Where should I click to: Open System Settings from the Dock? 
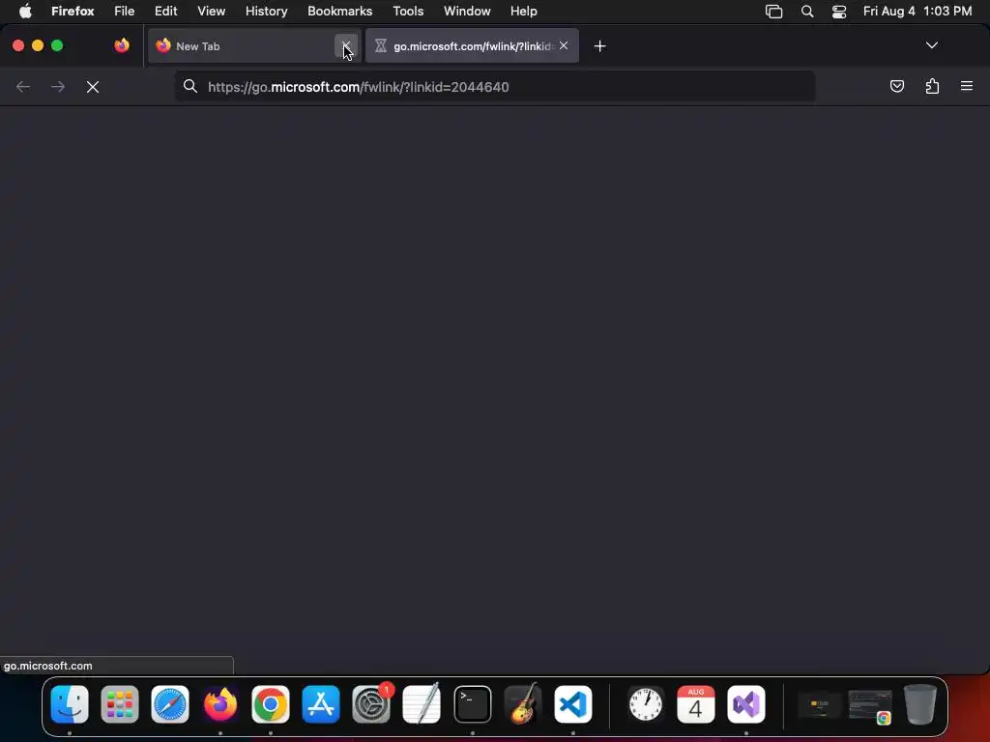(x=371, y=704)
